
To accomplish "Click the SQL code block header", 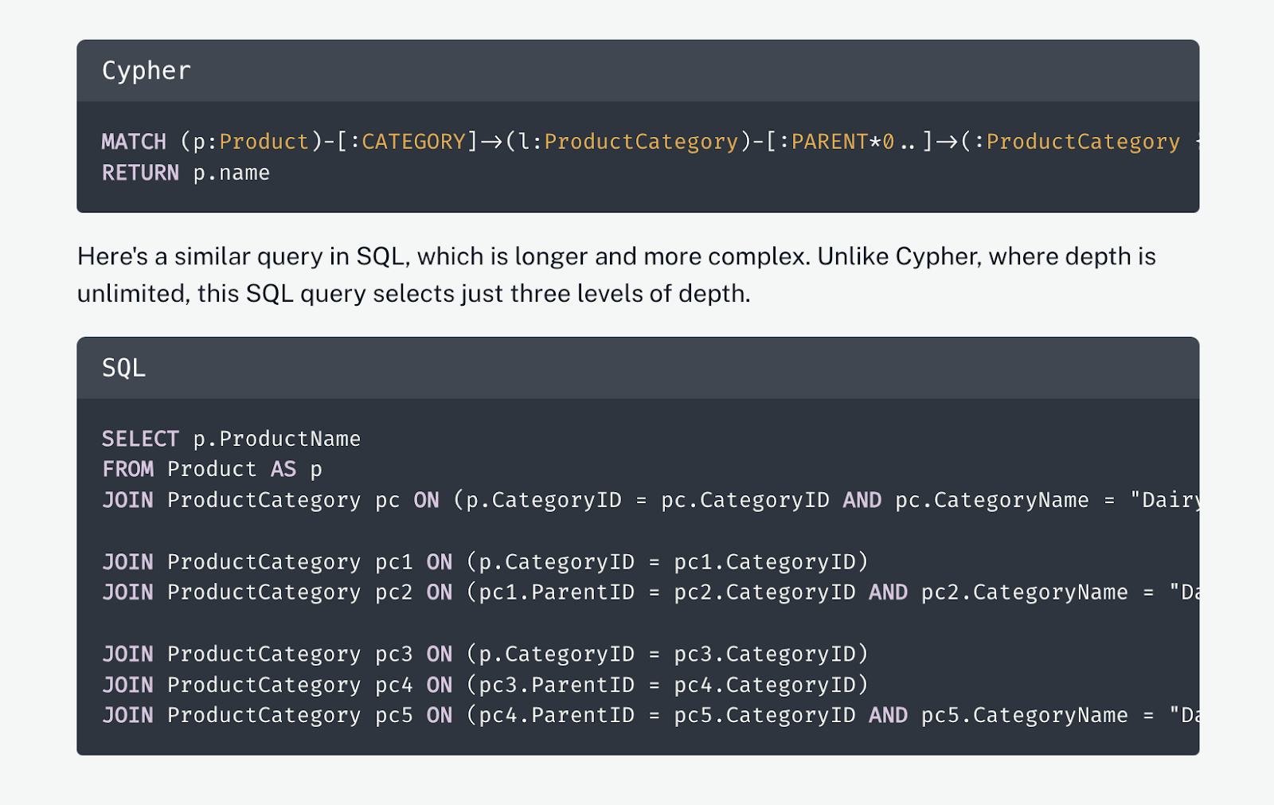I will coord(638,368).
